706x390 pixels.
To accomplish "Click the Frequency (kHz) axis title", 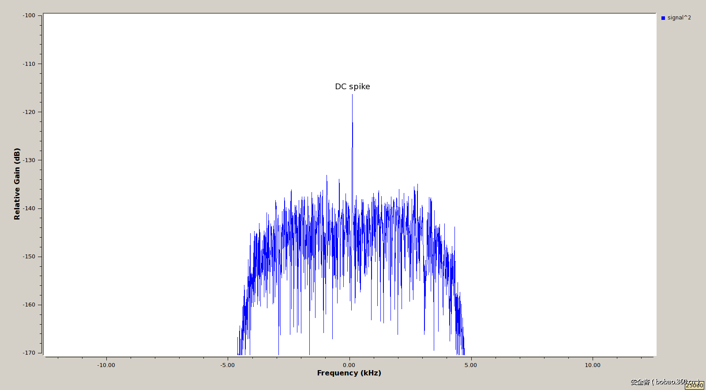I will click(x=349, y=373).
